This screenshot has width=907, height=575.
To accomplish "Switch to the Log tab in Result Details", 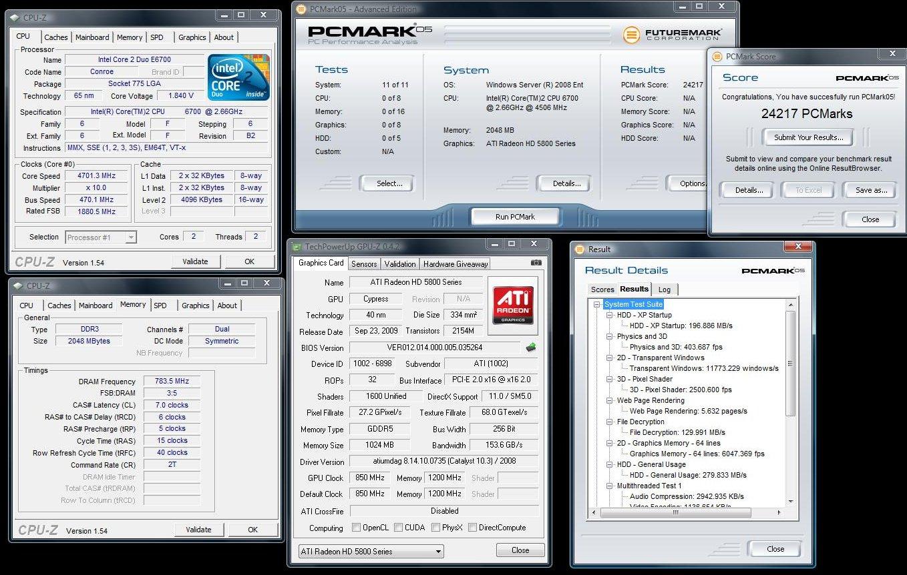I will (665, 290).
